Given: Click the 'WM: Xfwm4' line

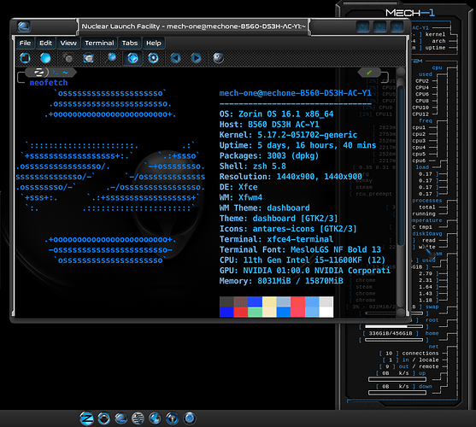Looking at the screenshot, I should pos(241,197).
